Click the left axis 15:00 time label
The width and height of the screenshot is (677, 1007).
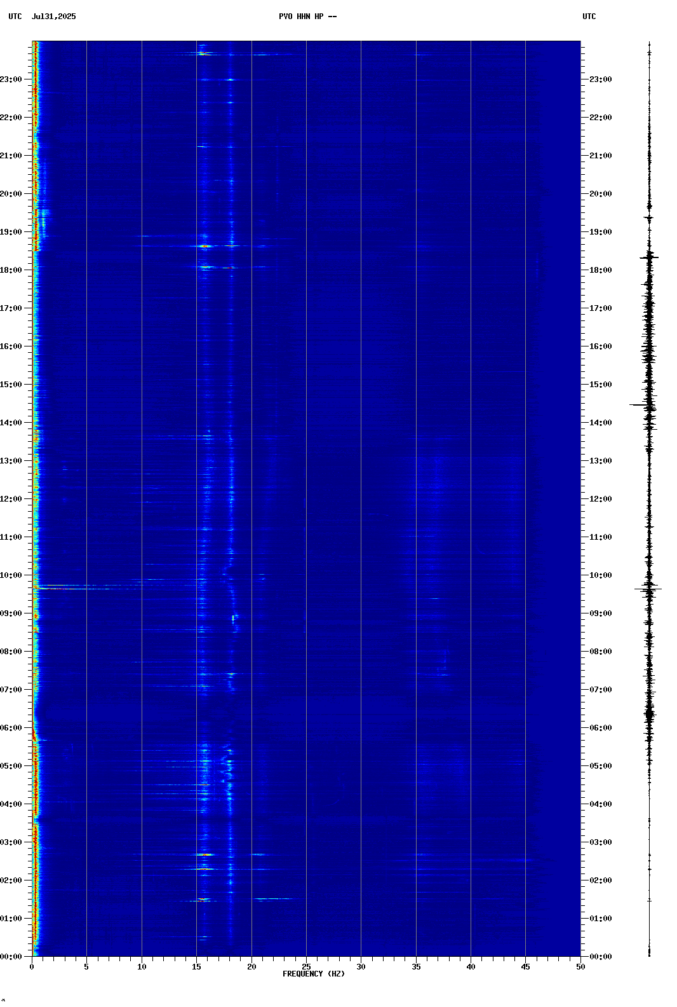[11, 385]
